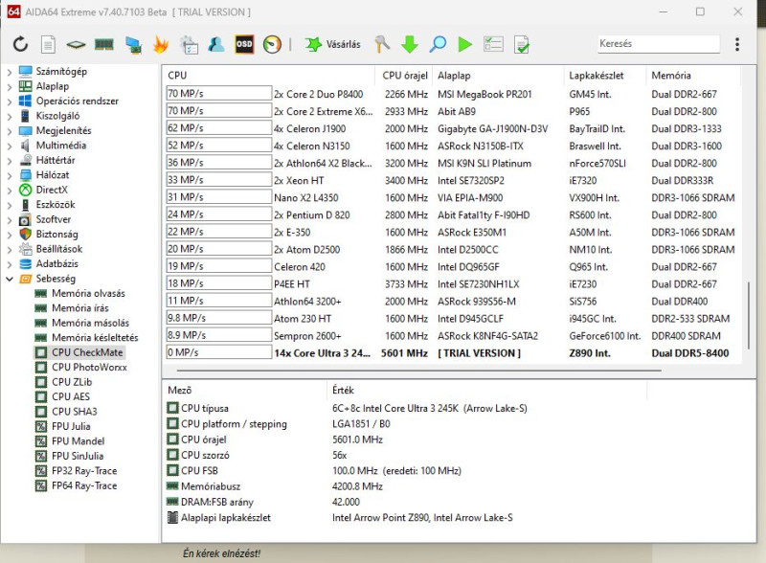Click the Mező column header
The image size is (766, 563).
click(x=246, y=390)
